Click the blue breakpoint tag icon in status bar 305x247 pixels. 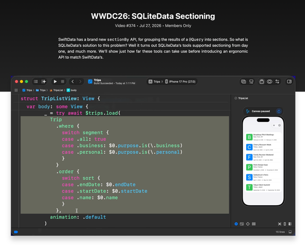point(16,232)
